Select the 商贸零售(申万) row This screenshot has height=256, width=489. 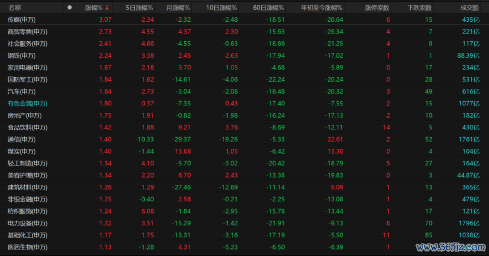(x=245, y=32)
